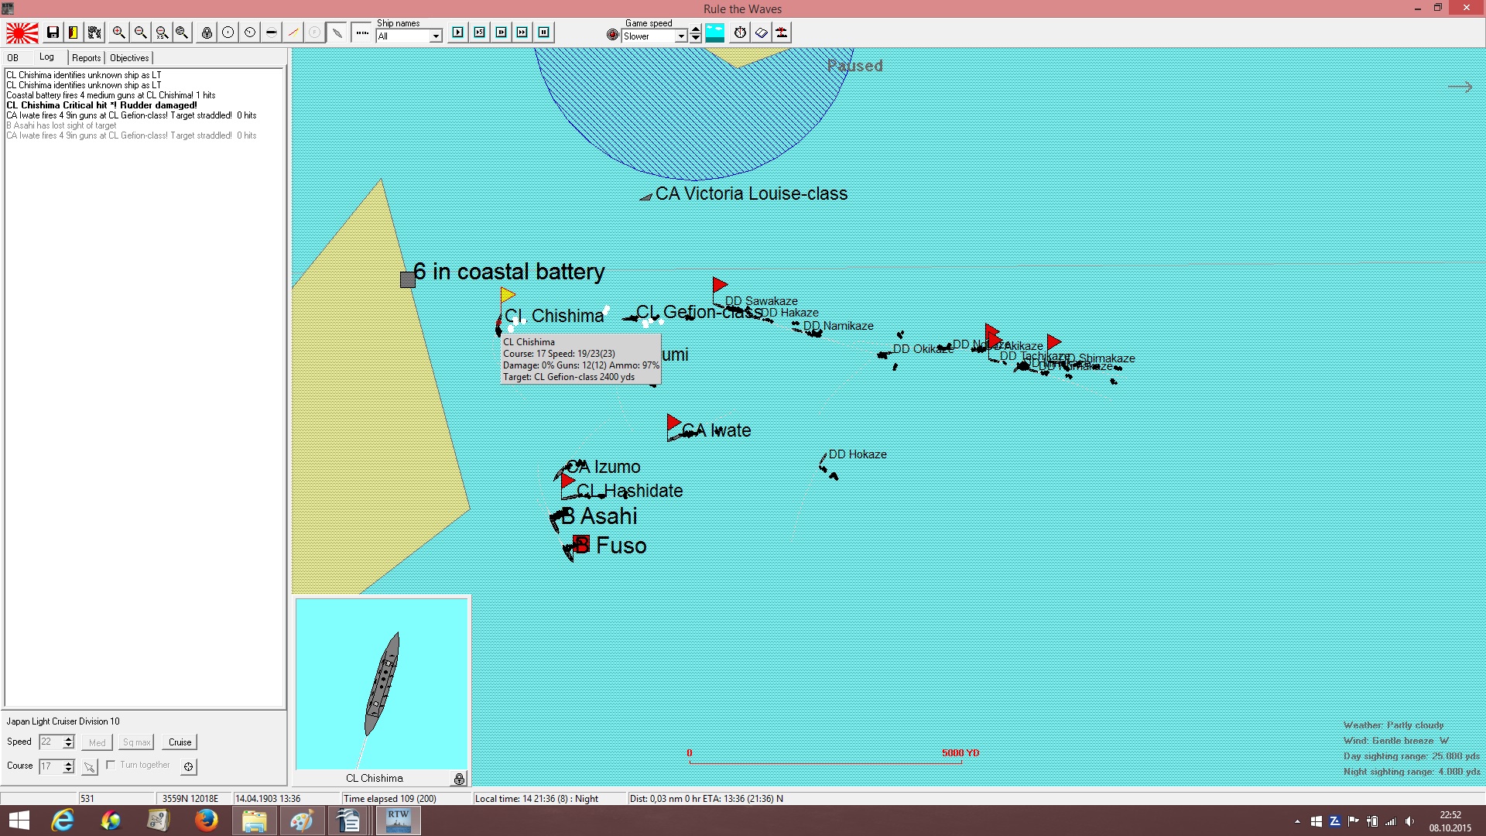Enable the Turn together checkbox

(x=111, y=765)
